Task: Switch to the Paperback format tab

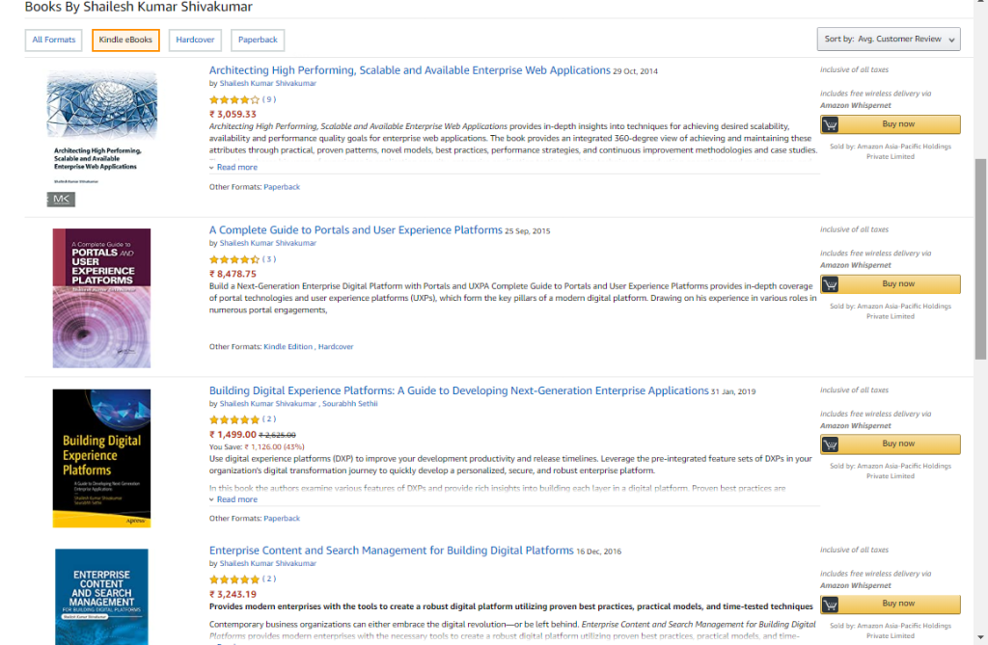Action: click(258, 40)
